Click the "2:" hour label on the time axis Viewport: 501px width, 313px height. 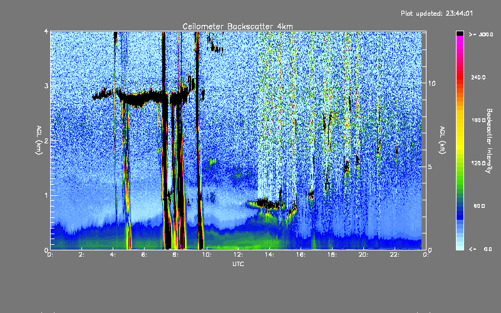(x=82, y=255)
